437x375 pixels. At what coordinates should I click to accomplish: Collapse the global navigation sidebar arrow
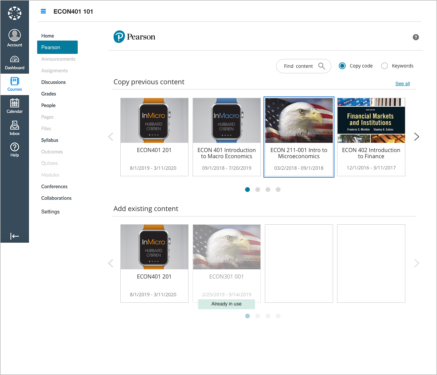[15, 236]
